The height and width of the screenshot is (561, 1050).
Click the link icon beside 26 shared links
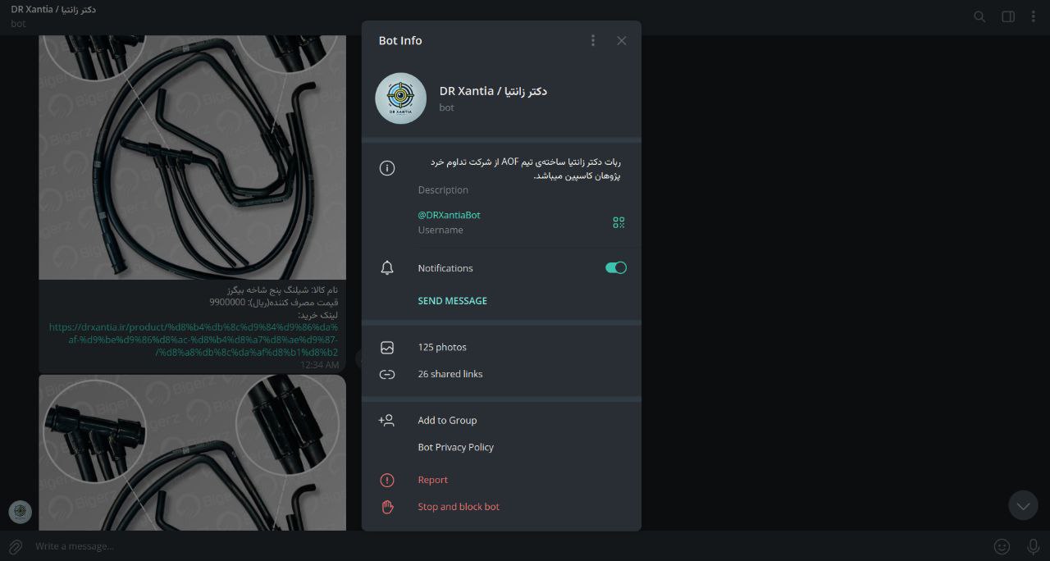point(386,374)
